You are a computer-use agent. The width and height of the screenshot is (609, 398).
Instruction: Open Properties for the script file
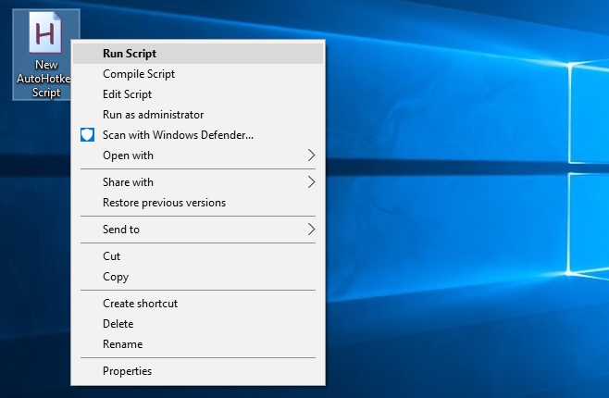click(x=127, y=371)
